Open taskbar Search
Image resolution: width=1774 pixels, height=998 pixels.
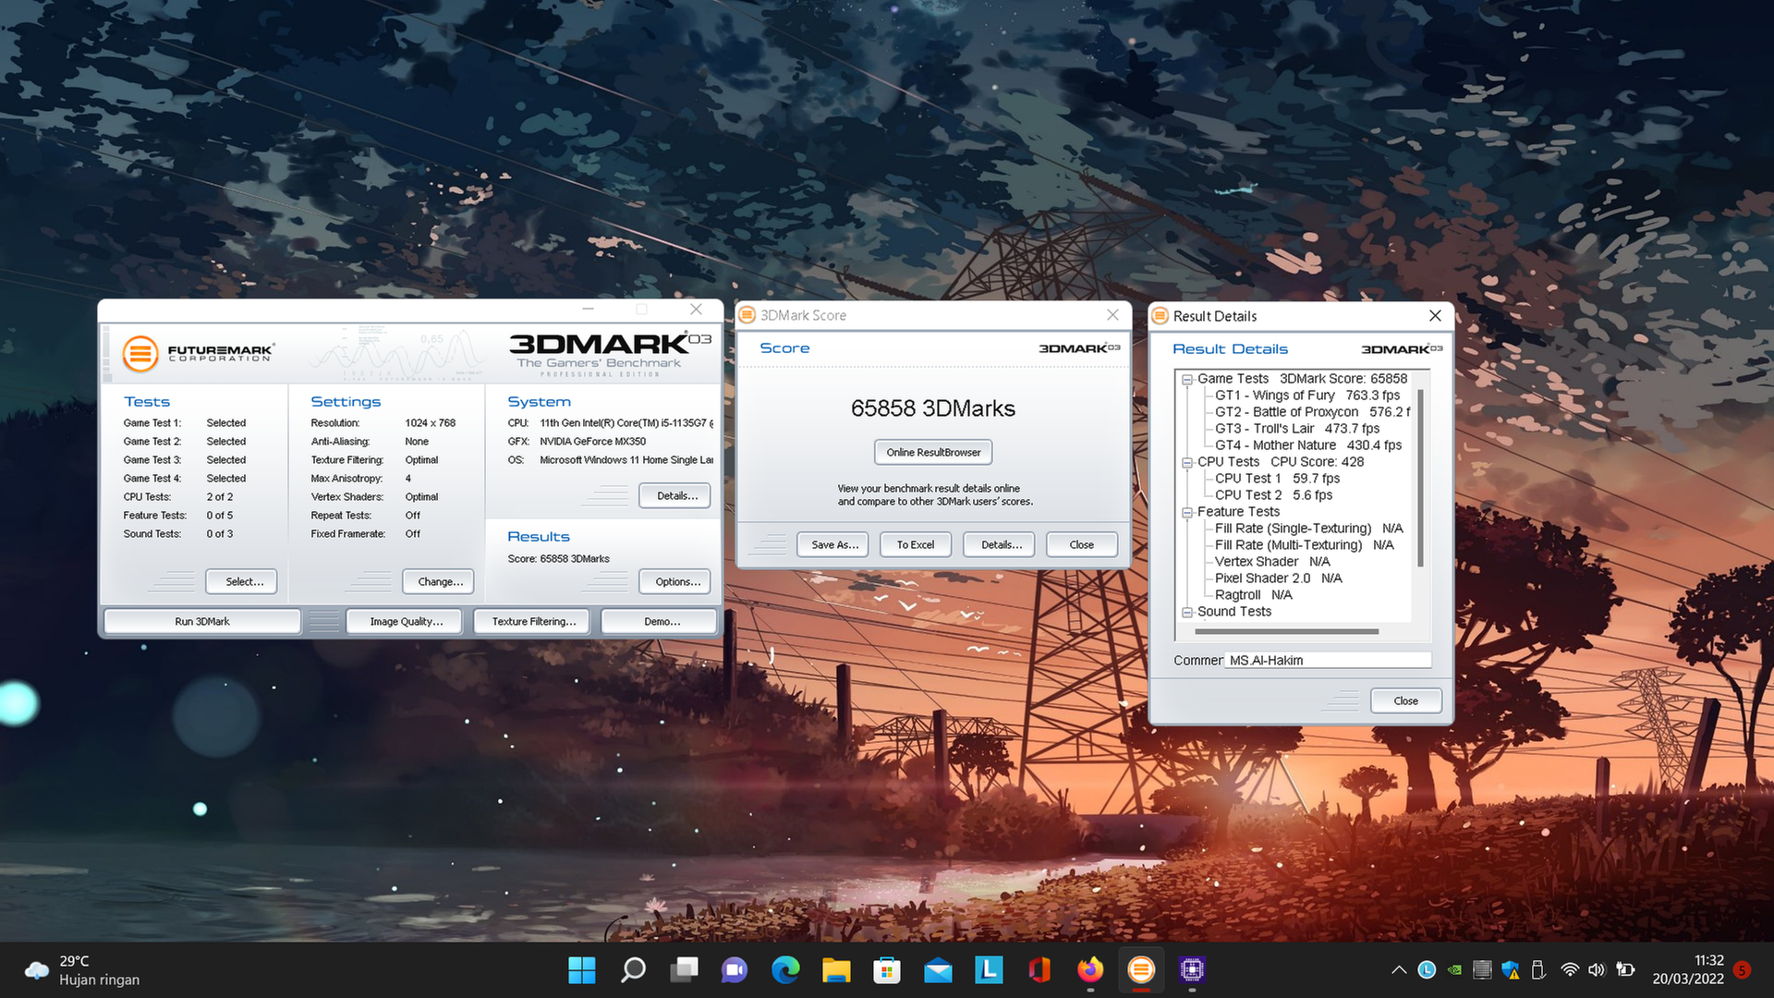[x=633, y=969]
